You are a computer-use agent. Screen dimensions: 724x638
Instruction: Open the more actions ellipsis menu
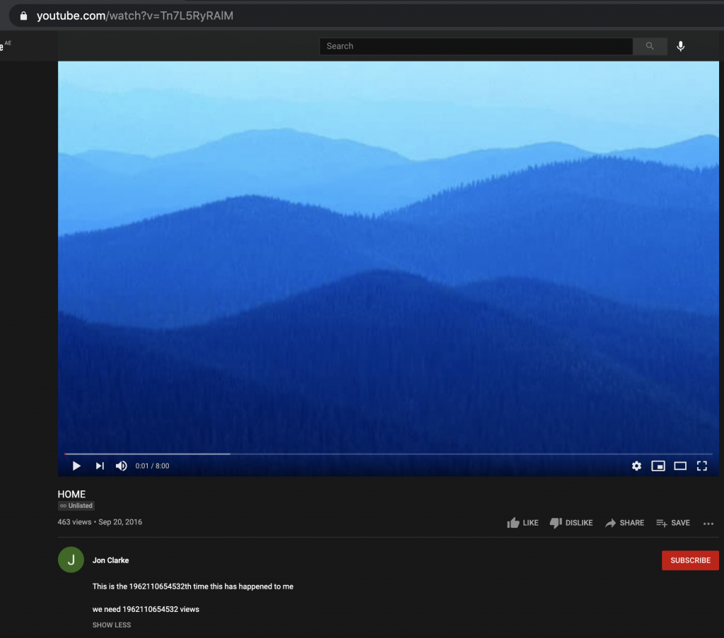pos(708,523)
